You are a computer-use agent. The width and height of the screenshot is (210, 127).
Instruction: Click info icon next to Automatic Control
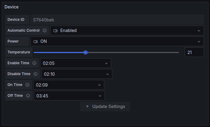pyautogui.click(x=45, y=30)
